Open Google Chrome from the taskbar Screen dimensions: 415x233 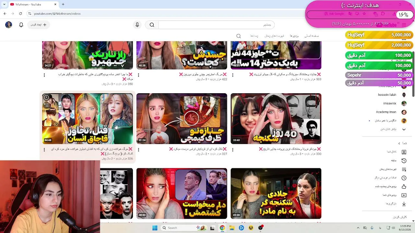[x=222, y=228]
